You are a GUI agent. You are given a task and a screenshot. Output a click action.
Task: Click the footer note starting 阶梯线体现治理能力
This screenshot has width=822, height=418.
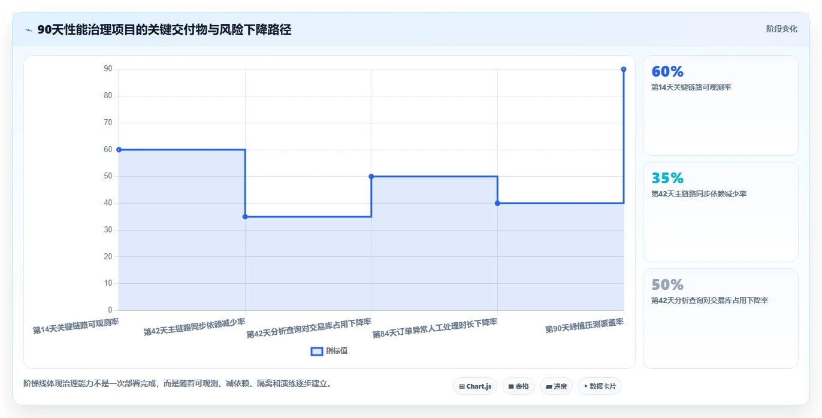tap(177, 383)
